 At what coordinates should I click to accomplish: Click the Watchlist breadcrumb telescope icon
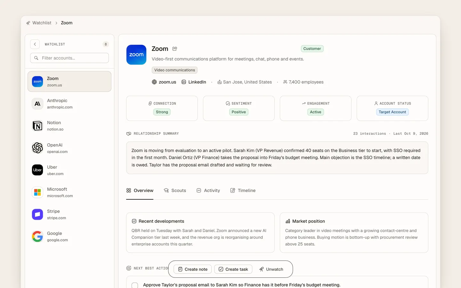[28, 23]
